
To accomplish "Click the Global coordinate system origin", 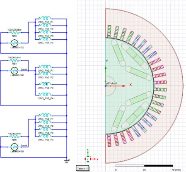I will [x=106, y=86].
